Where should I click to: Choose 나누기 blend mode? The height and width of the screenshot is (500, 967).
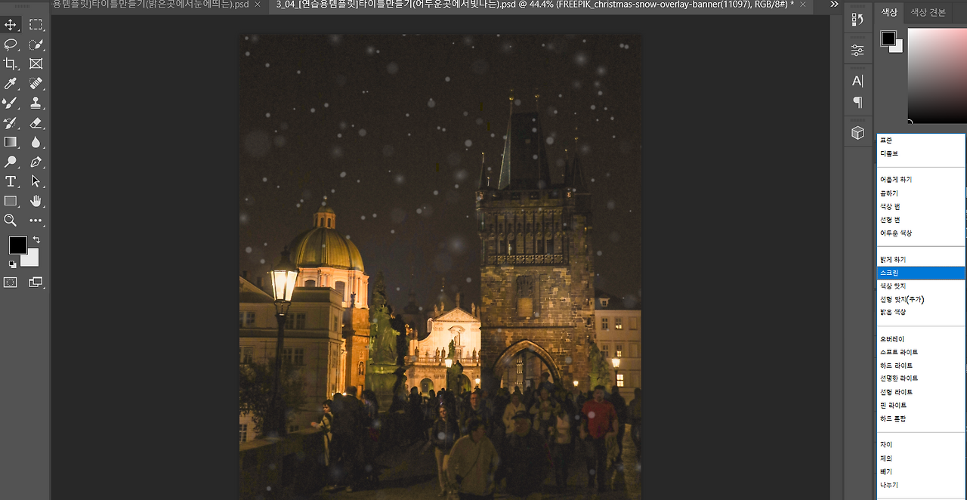(921, 485)
